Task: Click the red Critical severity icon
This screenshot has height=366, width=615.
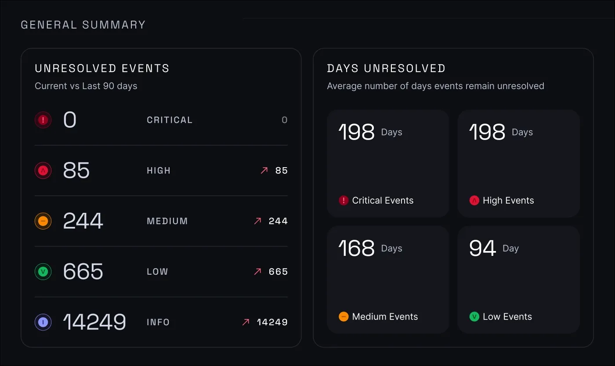Action: 43,119
